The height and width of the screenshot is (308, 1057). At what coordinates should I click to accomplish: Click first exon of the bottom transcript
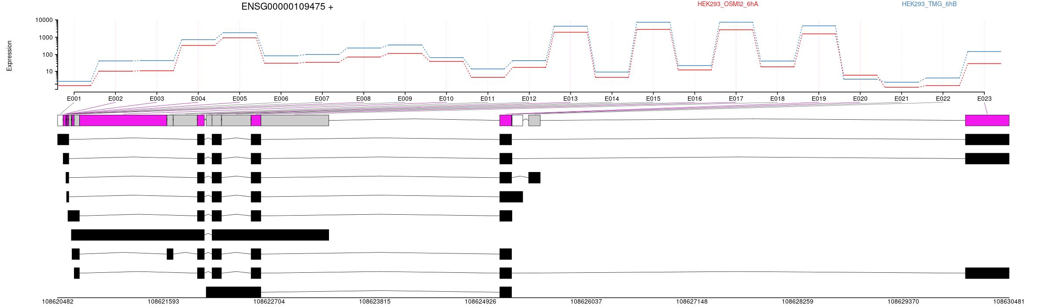233,292
